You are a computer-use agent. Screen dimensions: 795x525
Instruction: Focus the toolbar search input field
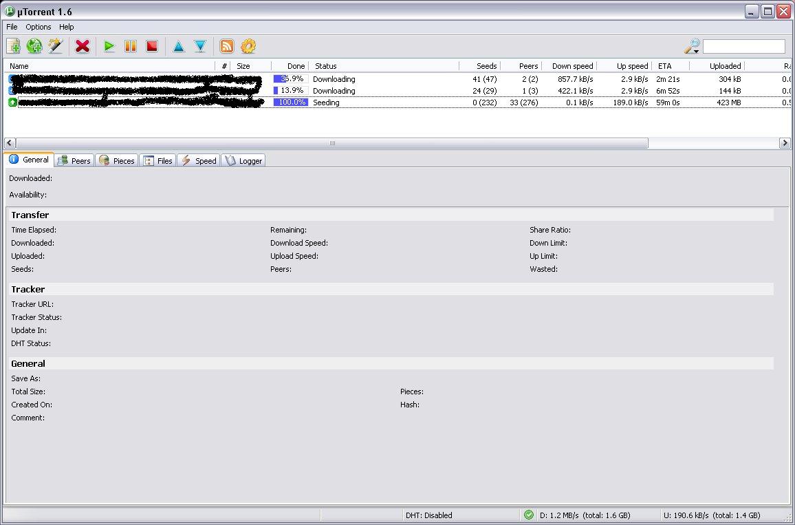point(744,46)
